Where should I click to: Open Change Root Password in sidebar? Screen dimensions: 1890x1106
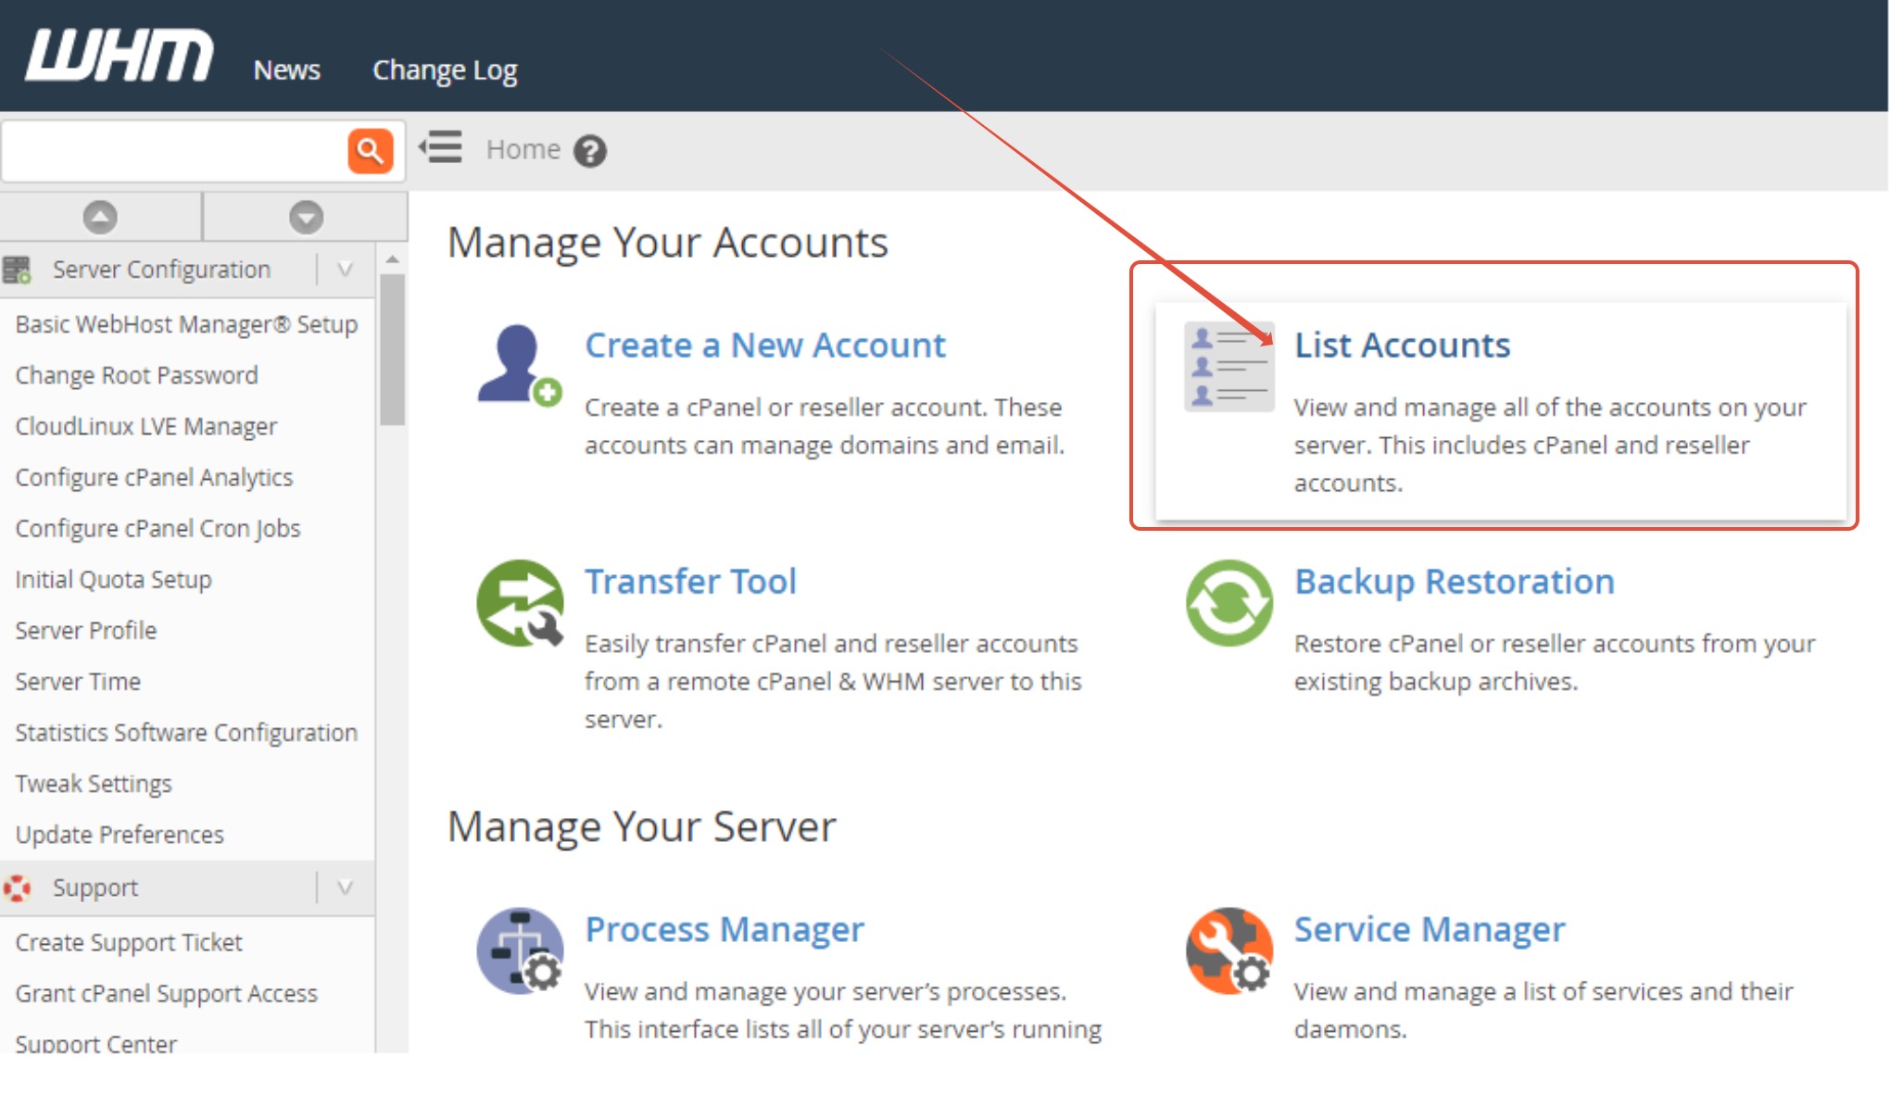coord(136,375)
